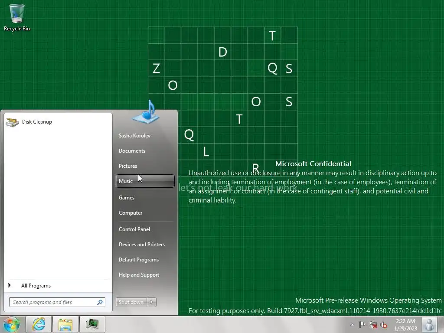This screenshot has width=444, height=333.
Task: Open the Recycle Bin desktop icon
Action: pos(17,17)
